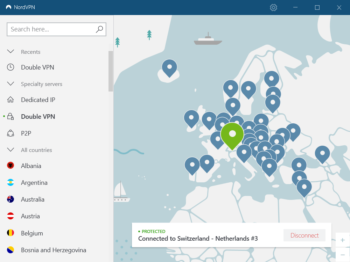This screenshot has width=350, height=262.
Task: Click the green connected server pin
Action: [x=232, y=136]
